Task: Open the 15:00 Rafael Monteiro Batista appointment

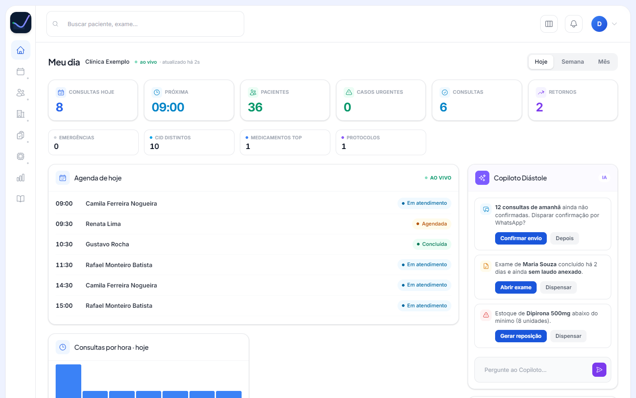Action: pyautogui.click(x=253, y=306)
